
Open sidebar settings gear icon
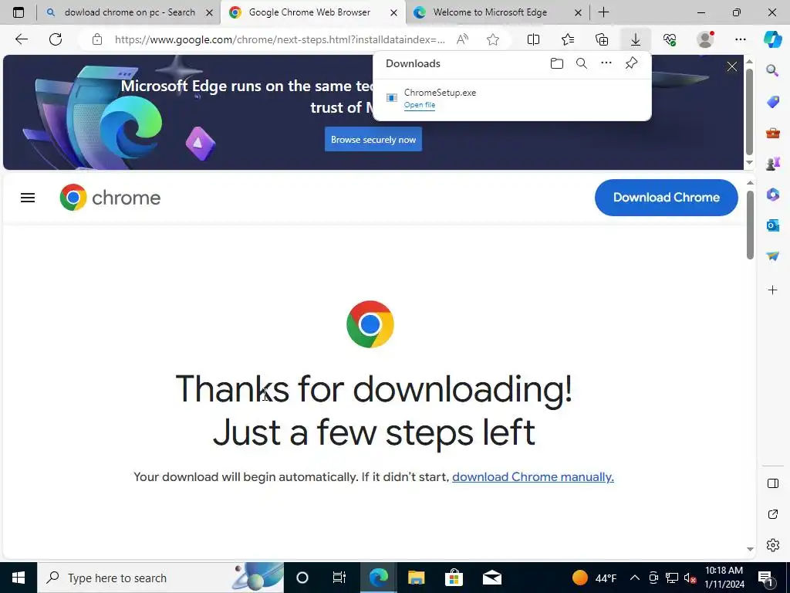(772, 545)
